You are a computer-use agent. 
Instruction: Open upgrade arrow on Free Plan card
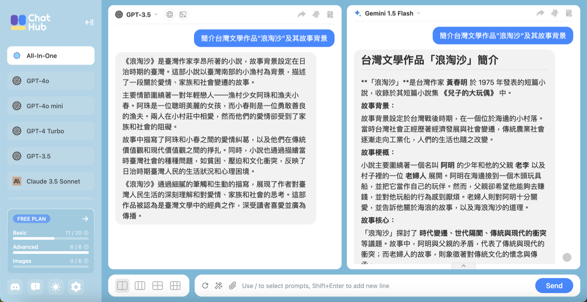(85, 219)
